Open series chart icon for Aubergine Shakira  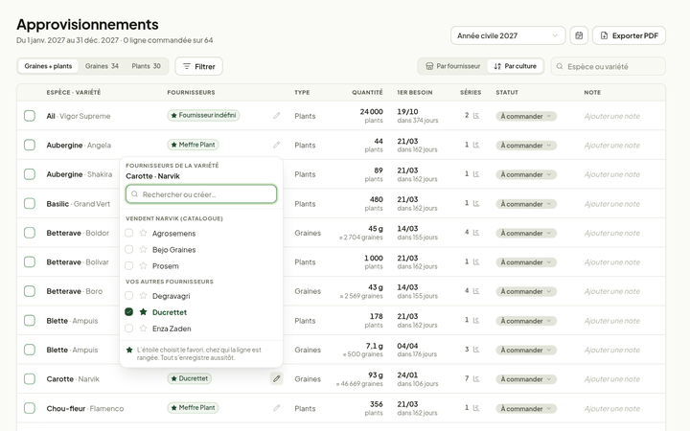(x=475, y=174)
